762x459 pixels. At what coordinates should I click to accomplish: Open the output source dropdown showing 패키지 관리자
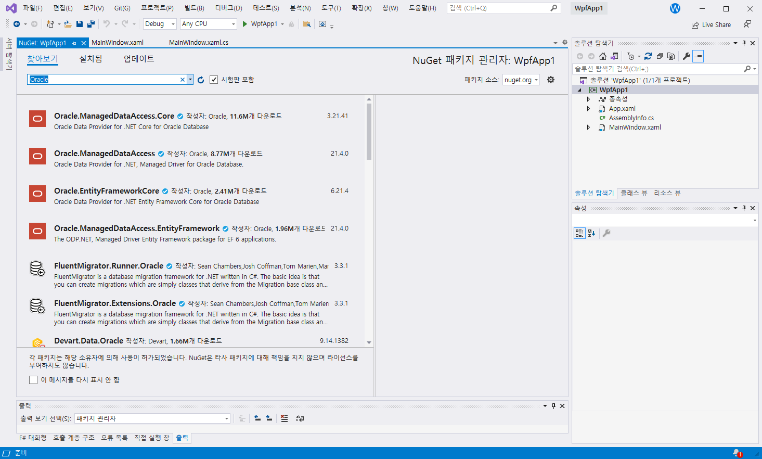[x=152, y=418]
